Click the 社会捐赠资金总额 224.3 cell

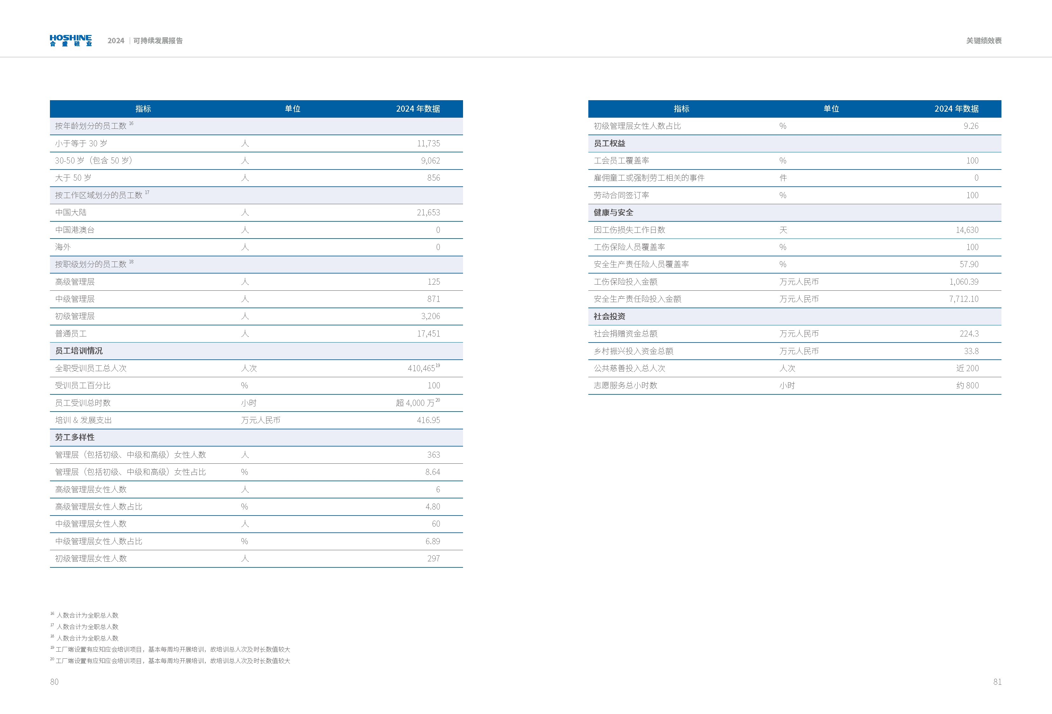pyautogui.click(x=969, y=334)
